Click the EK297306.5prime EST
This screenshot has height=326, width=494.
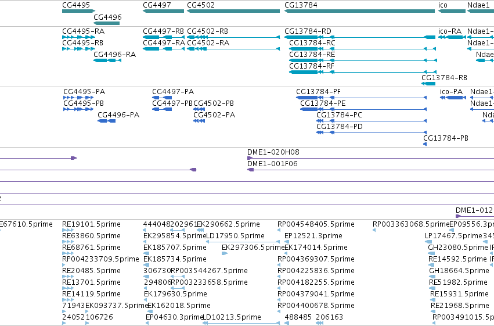tap(225, 253)
